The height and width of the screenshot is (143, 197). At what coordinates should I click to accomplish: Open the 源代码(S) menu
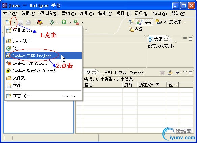click(49, 13)
